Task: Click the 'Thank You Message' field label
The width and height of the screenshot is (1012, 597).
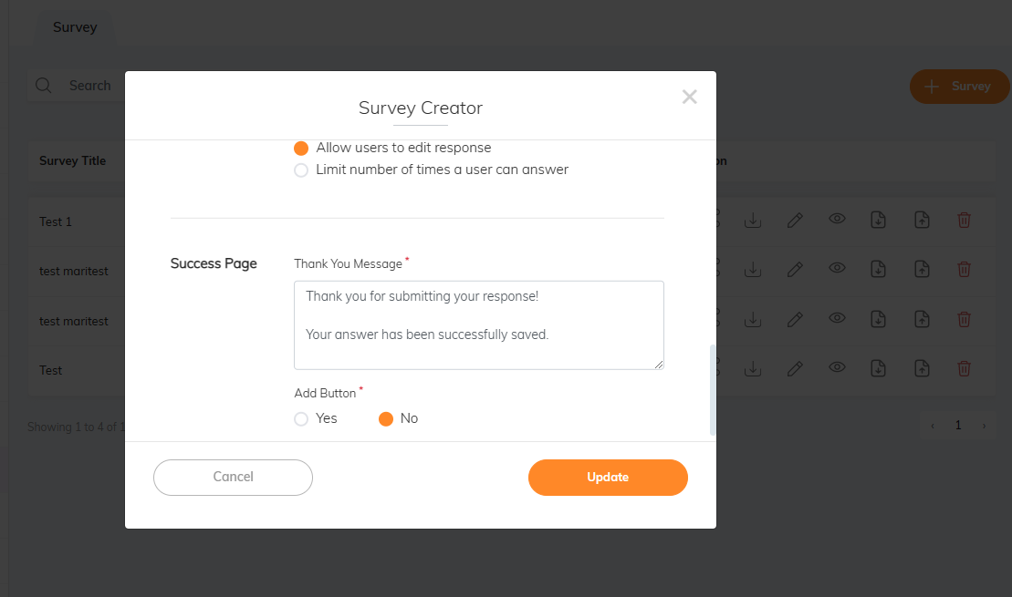Action: [x=349, y=263]
